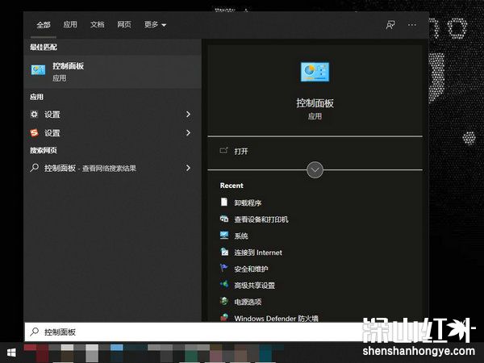The image size is (484, 363).
Task: Click the gear settings icon
Action: pyautogui.click(x=34, y=115)
